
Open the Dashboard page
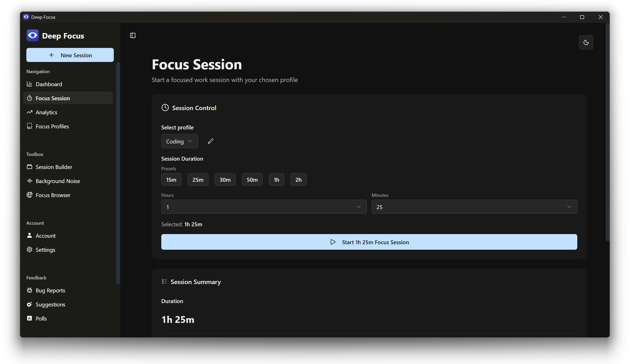(68, 84)
